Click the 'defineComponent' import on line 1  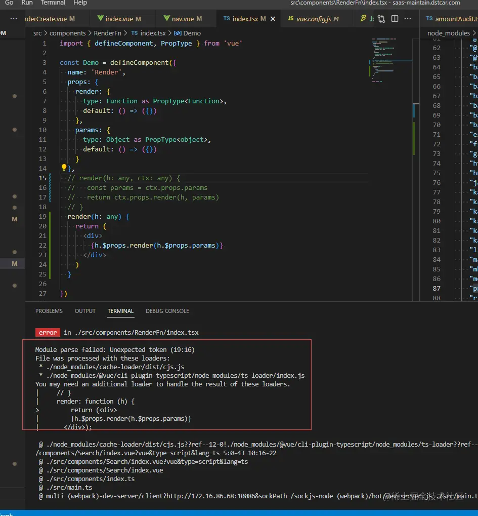tap(123, 44)
